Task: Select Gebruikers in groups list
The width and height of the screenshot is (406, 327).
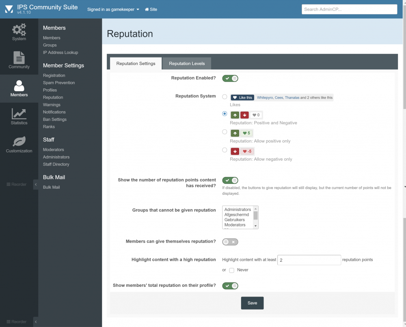Action: (235, 219)
